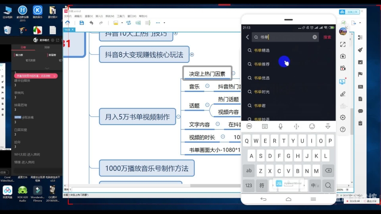Save the mind map with Save icon
The image size is (381, 214).
(x=82, y=23)
